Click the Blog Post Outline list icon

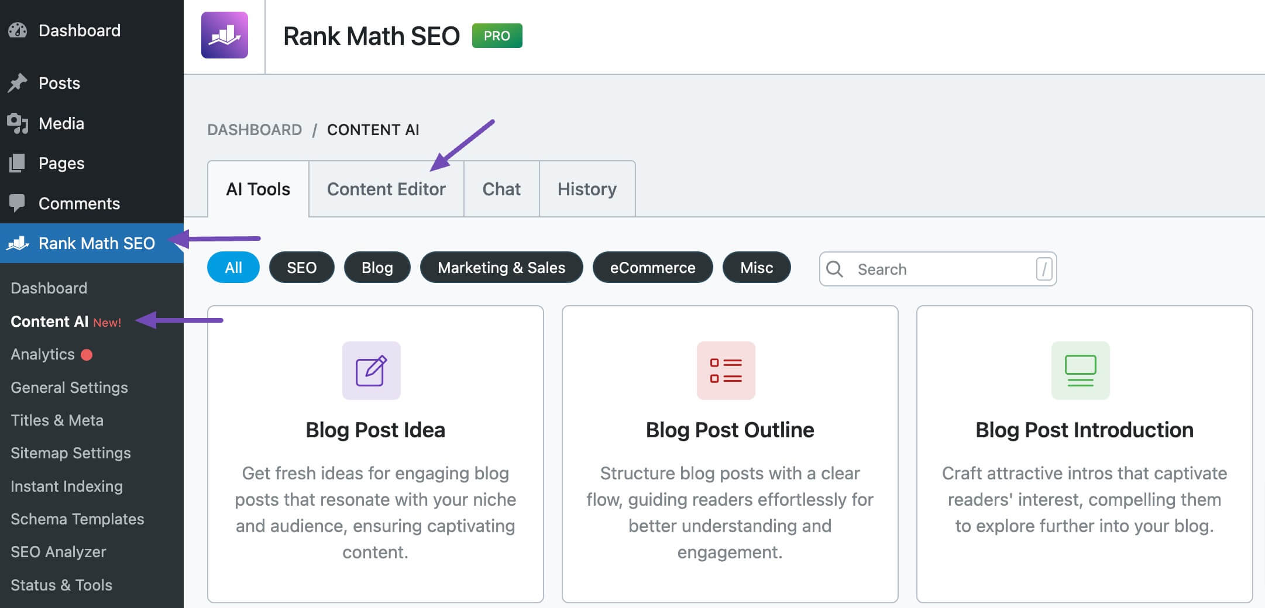coord(726,371)
